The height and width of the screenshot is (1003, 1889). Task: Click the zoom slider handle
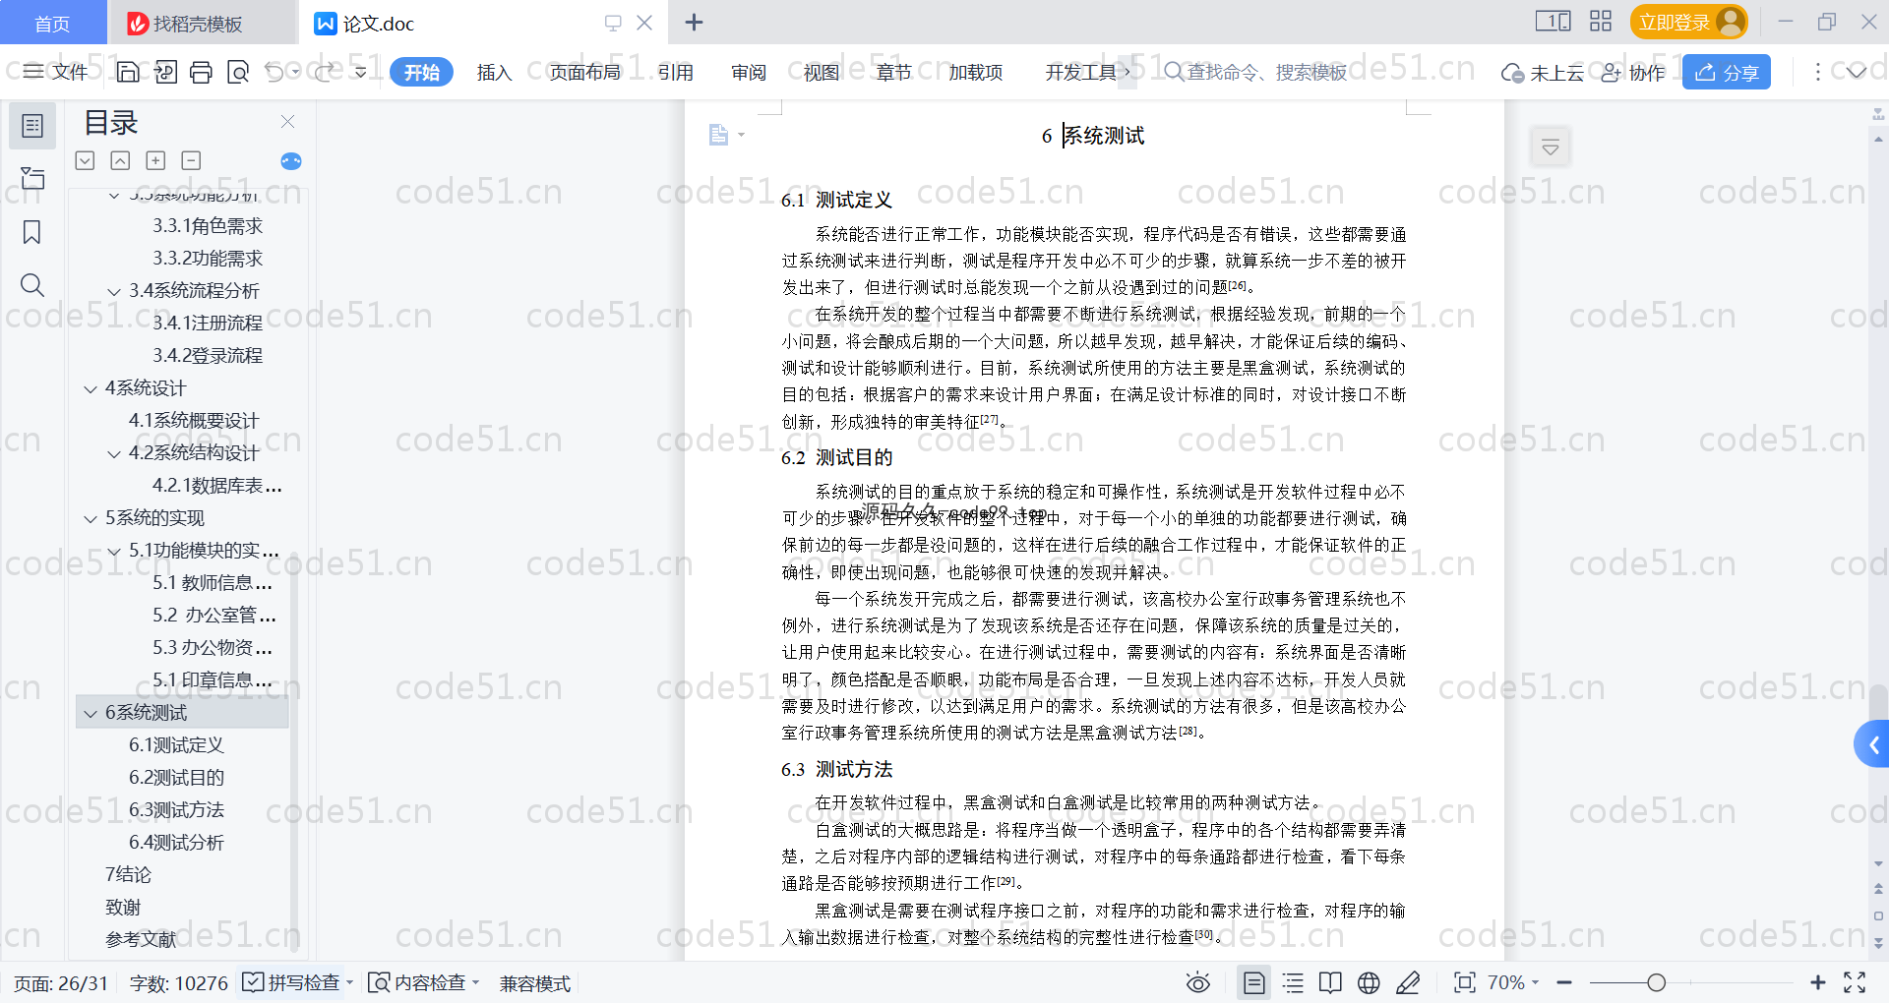click(x=1656, y=982)
